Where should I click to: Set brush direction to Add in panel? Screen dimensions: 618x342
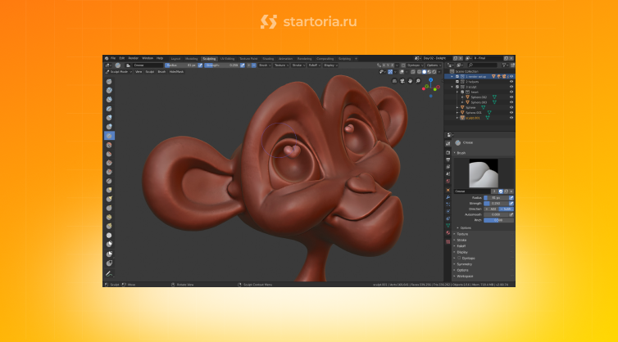click(x=492, y=209)
